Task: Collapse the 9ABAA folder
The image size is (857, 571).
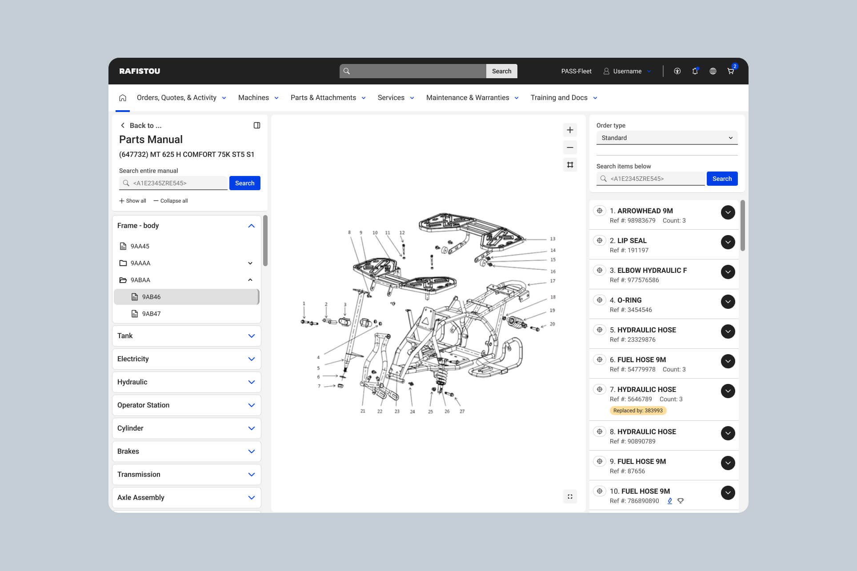Action: tap(250, 280)
